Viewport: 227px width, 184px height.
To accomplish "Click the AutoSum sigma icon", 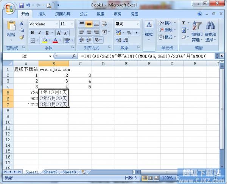I will point(184,23).
